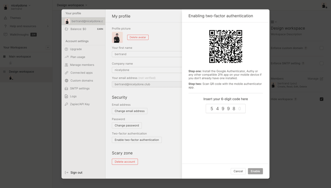Screen dimensions: 331x188
Task: Click the Connected apps link icon
Action: [x=67, y=73]
